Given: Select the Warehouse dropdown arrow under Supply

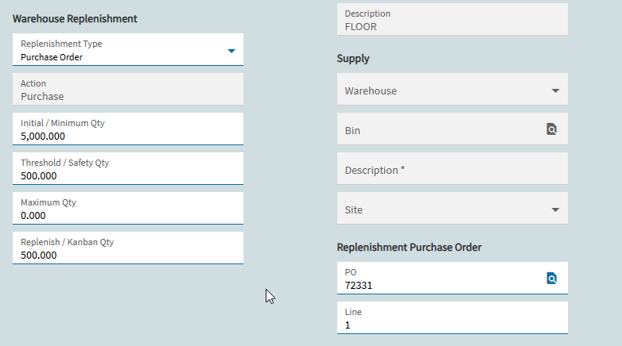Looking at the screenshot, I should [x=555, y=90].
